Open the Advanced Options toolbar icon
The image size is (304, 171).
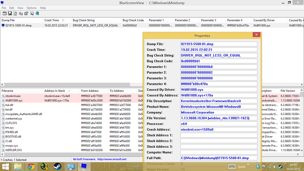(4, 14)
